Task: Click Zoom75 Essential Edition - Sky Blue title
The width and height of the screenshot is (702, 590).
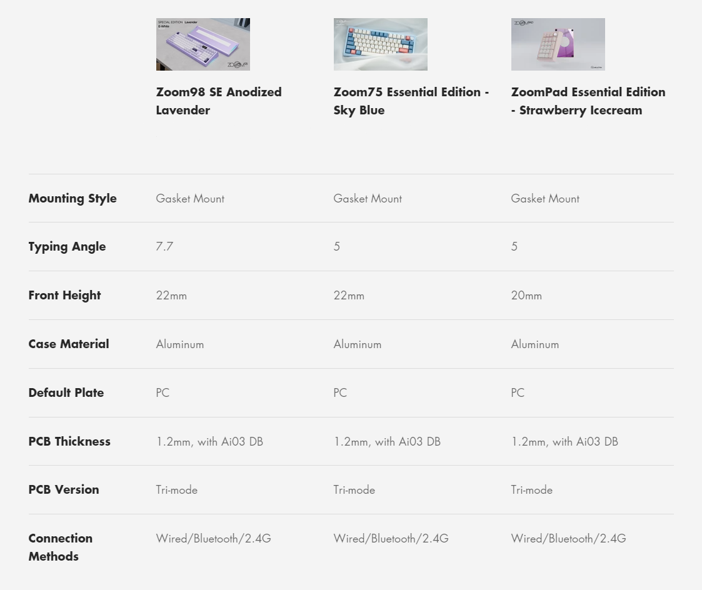Action: (x=411, y=101)
